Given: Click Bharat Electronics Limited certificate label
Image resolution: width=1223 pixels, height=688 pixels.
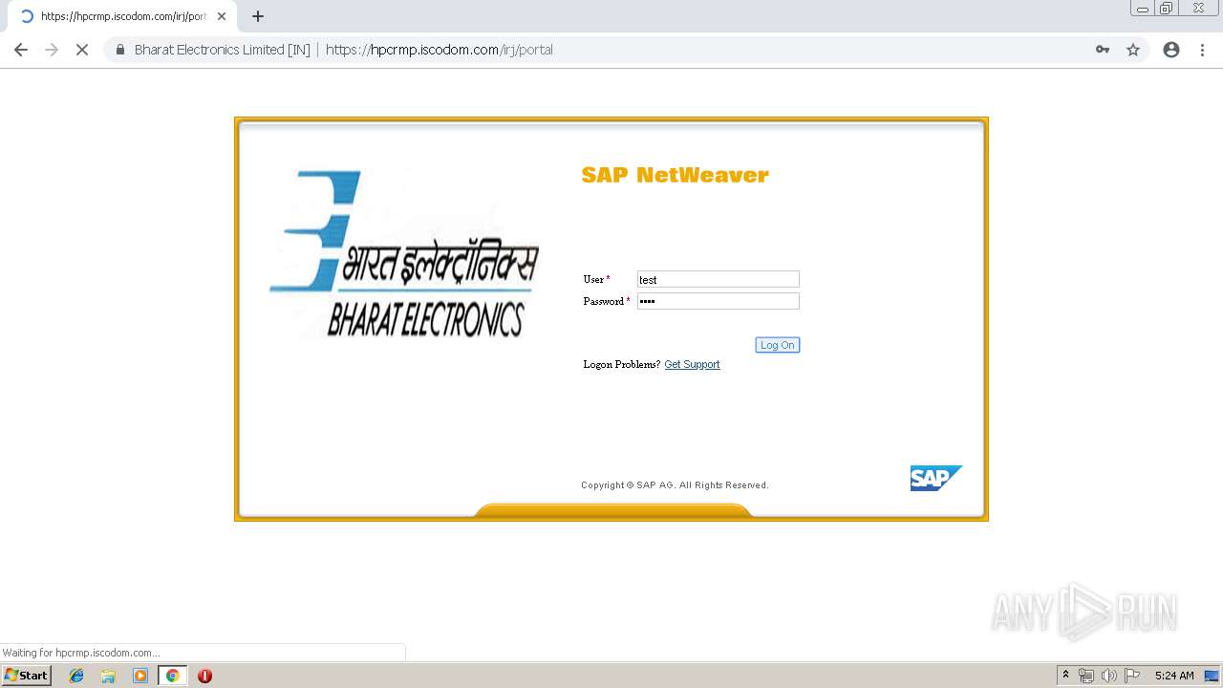Looking at the screenshot, I should [x=222, y=50].
